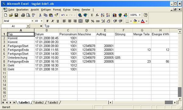
Task: Select column header D
Action: pyautogui.click(x=87, y=30)
